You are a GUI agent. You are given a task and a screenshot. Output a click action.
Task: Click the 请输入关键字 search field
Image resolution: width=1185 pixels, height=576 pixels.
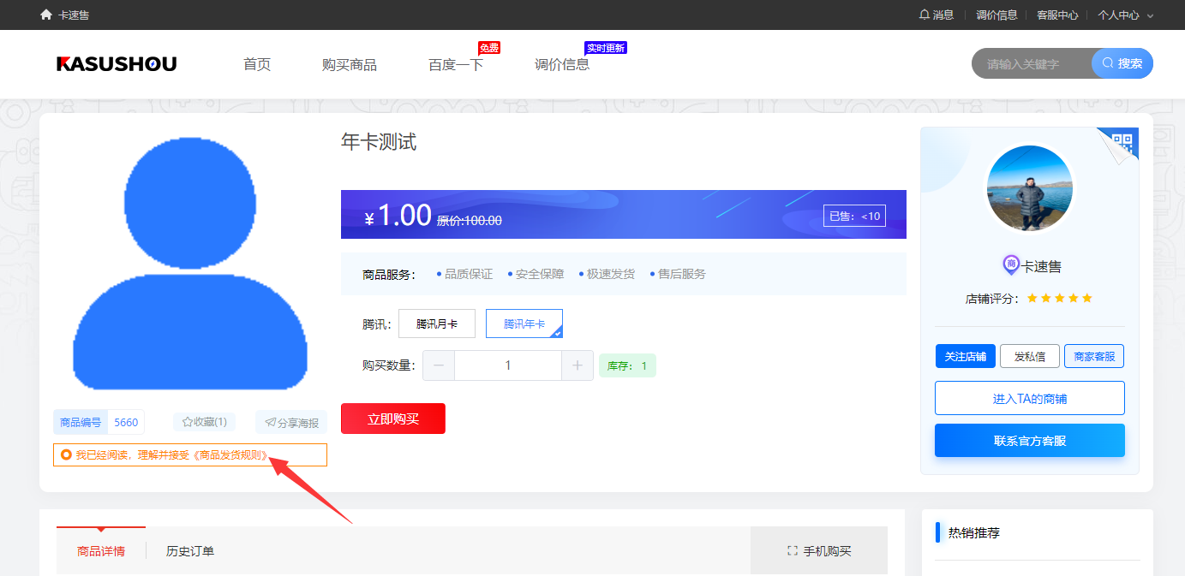tap(1032, 64)
